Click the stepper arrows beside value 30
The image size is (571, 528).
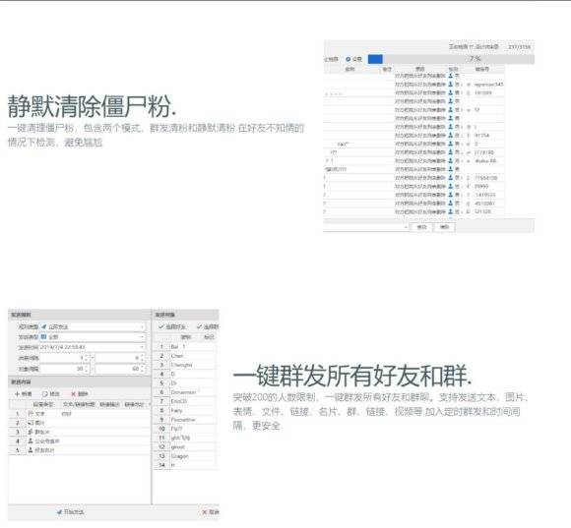[x=87, y=369]
